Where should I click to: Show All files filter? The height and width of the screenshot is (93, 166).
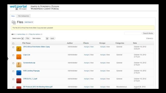[x=12, y=34]
